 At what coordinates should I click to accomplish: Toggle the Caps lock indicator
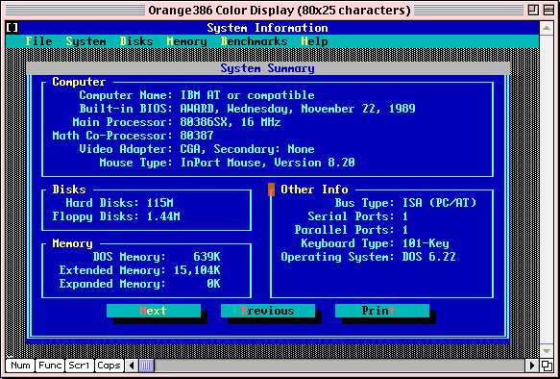tap(109, 366)
